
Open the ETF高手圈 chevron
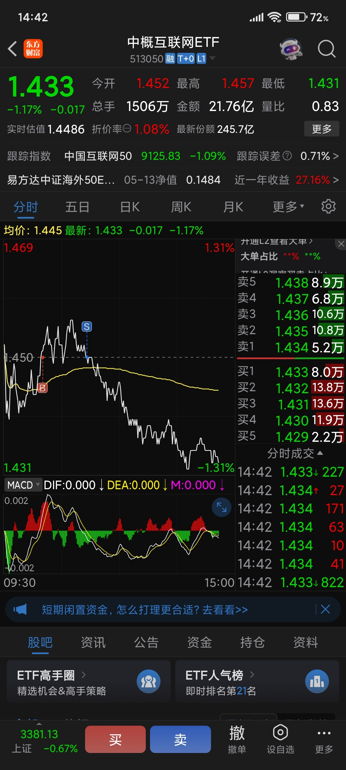click(84, 675)
